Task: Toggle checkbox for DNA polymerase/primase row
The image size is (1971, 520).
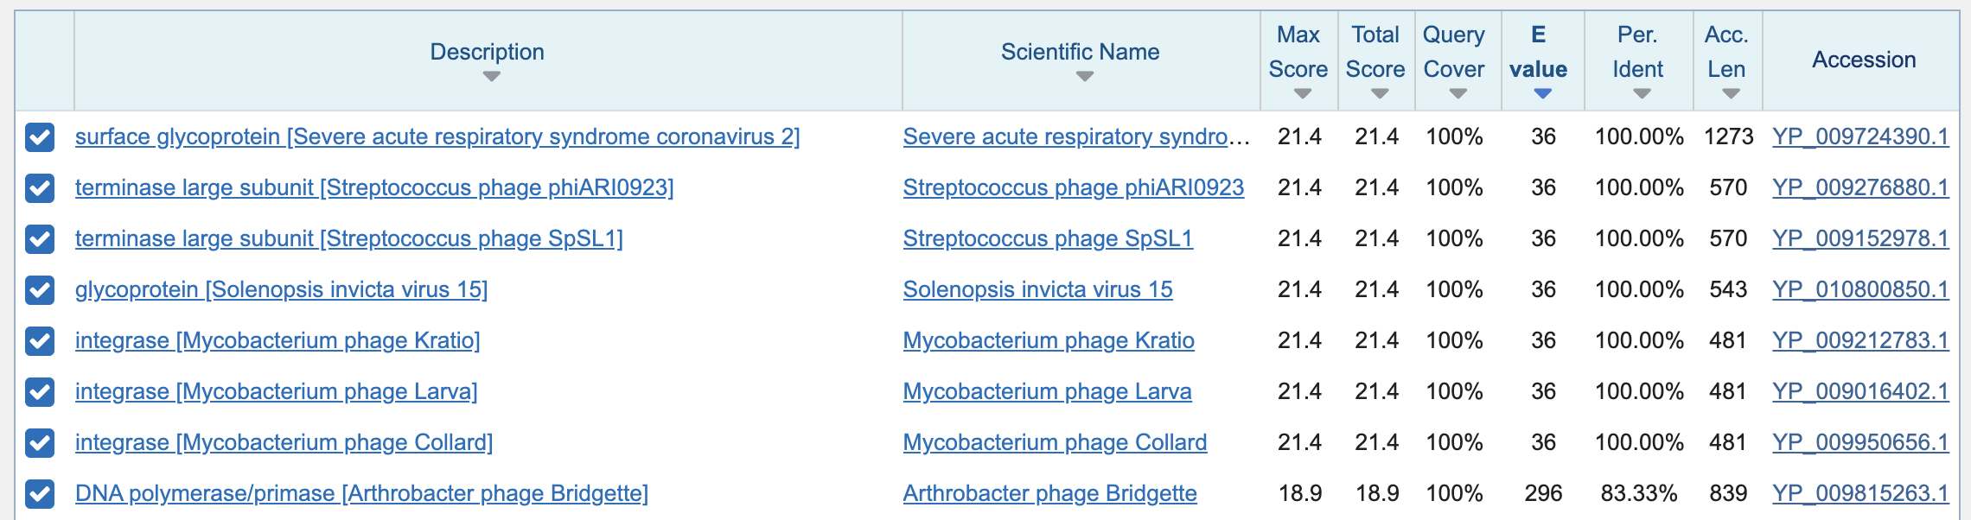Action: pos(40,494)
